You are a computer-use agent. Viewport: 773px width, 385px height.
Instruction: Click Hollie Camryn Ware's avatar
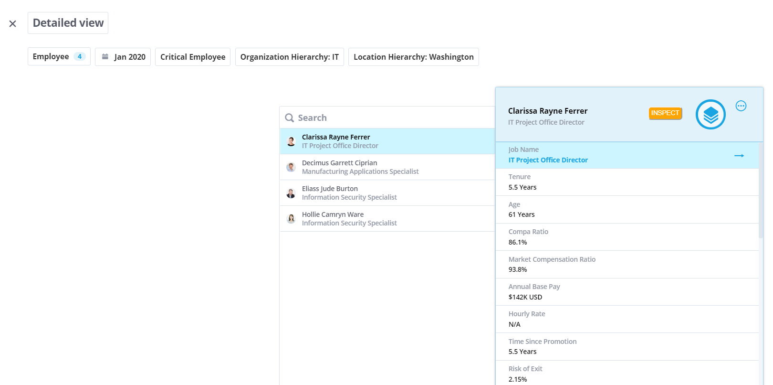click(x=291, y=219)
